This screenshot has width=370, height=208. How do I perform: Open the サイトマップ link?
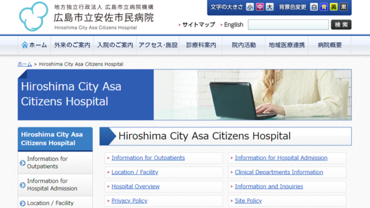[198, 24]
